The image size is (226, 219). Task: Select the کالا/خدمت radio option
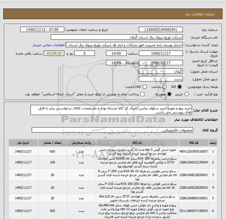click(145, 87)
